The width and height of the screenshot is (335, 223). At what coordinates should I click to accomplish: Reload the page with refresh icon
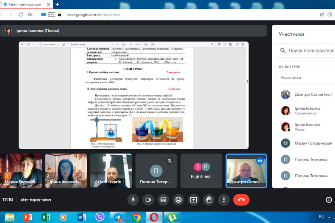click(20, 14)
